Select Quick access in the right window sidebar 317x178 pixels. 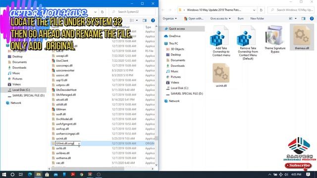coord(177,29)
